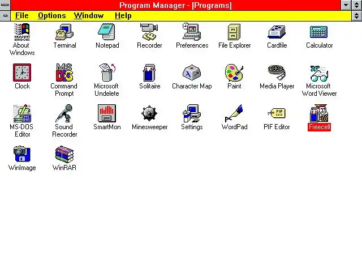Click the SmartMon icon
The width and height of the screenshot is (362, 272).
(107, 113)
